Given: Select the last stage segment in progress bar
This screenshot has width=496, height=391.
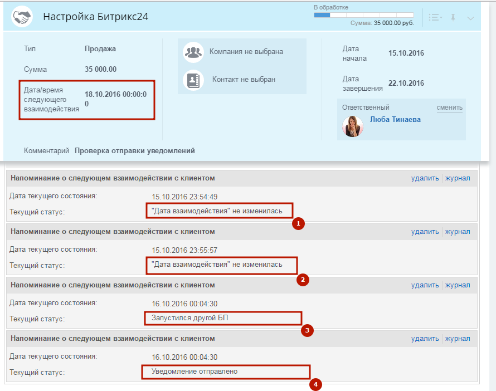Looking at the screenshot, I should pyautogui.click(x=405, y=15).
